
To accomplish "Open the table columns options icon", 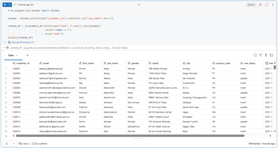I will (266, 55).
